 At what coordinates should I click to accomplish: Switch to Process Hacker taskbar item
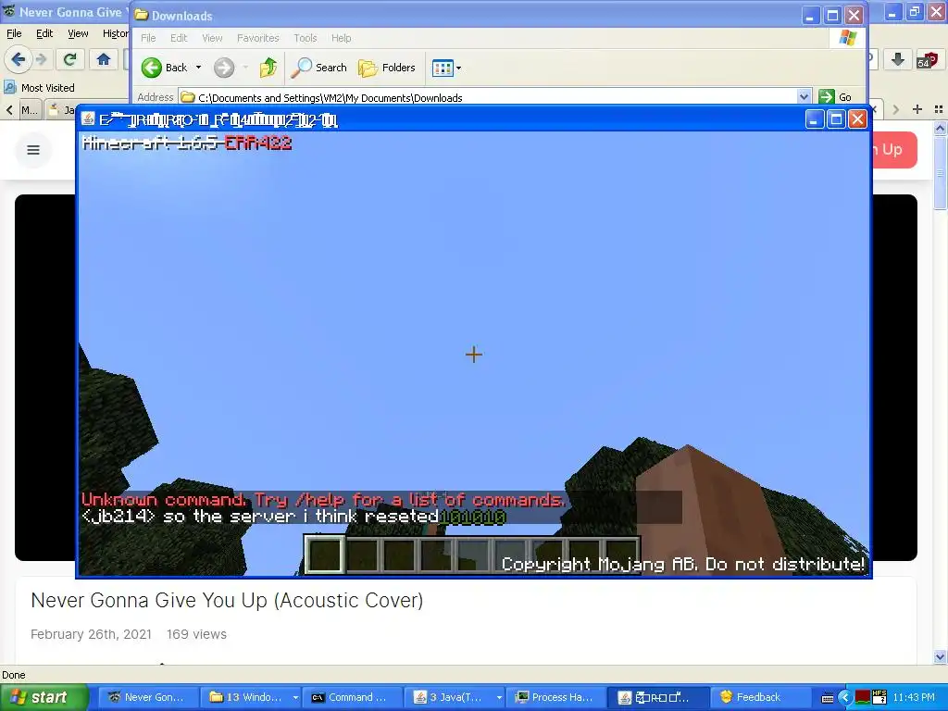(x=555, y=697)
